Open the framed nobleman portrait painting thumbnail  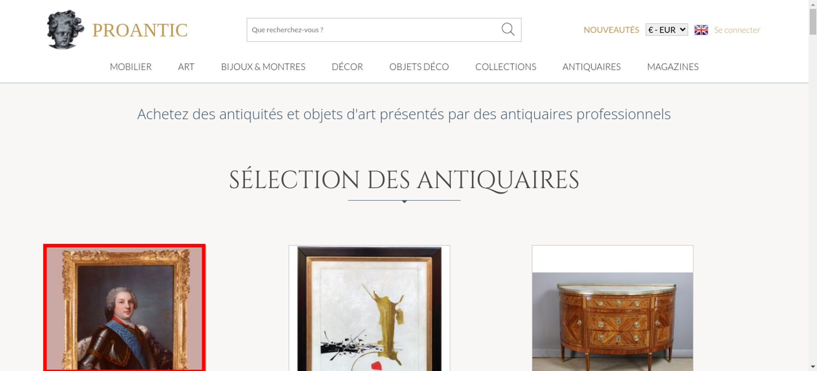pyautogui.click(x=124, y=308)
